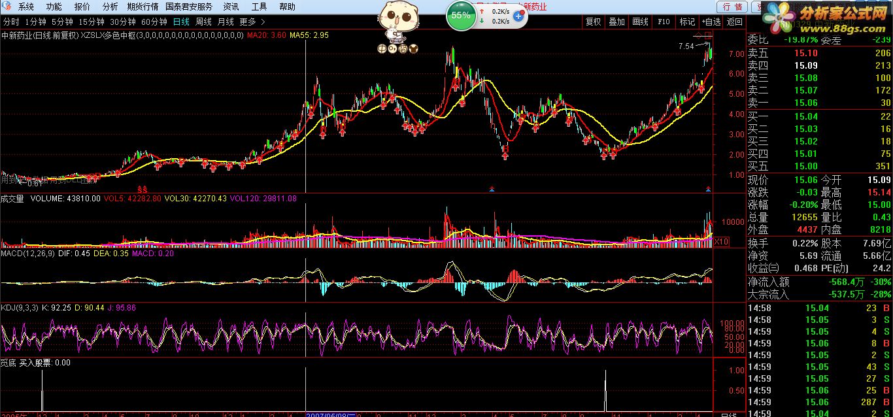893x417 pixels.
Task: Click the 卖五 15.10 order row
Action: click(x=820, y=53)
